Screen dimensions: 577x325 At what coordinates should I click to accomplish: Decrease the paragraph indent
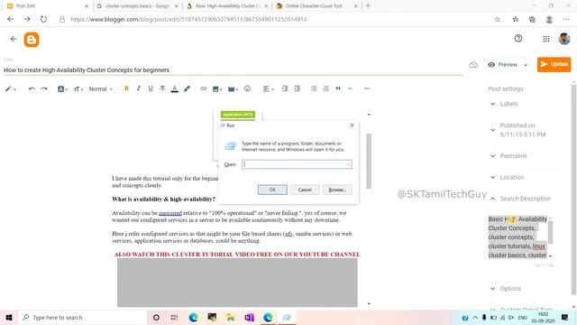[x=285, y=88]
